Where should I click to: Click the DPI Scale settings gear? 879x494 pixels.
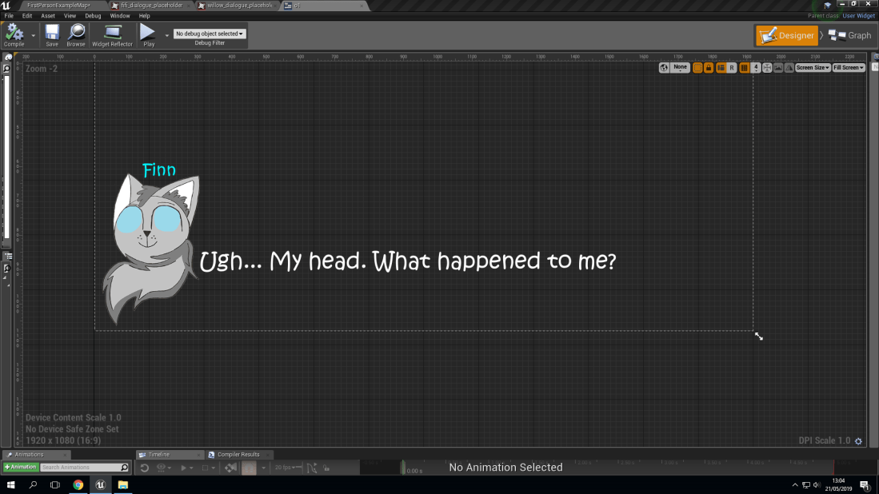click(859, 441)
